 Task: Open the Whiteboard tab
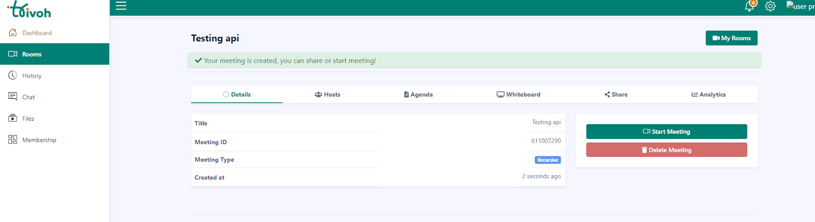click(519, 95)
